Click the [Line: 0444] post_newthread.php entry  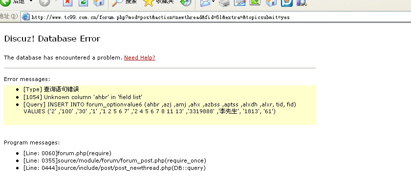click(114, 168)
